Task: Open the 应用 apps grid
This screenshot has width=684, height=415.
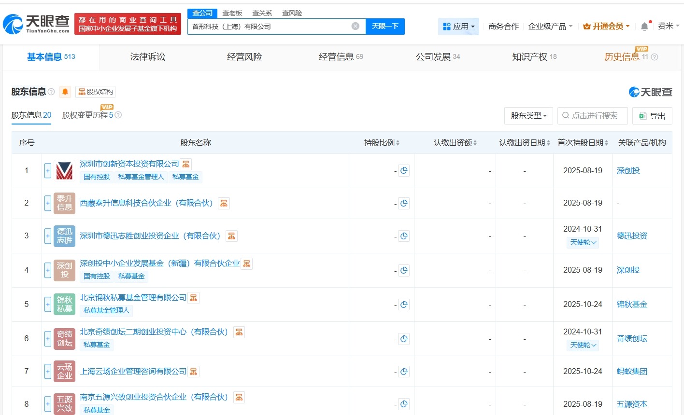Action: [458, 26]
